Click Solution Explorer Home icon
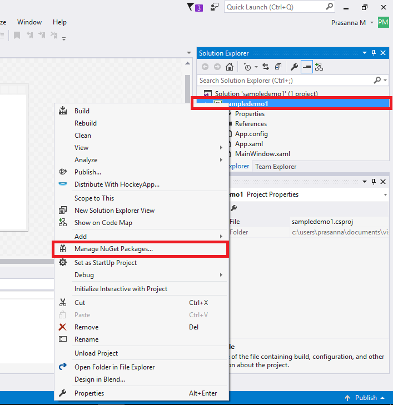The image size is (393, 405). 230,67
